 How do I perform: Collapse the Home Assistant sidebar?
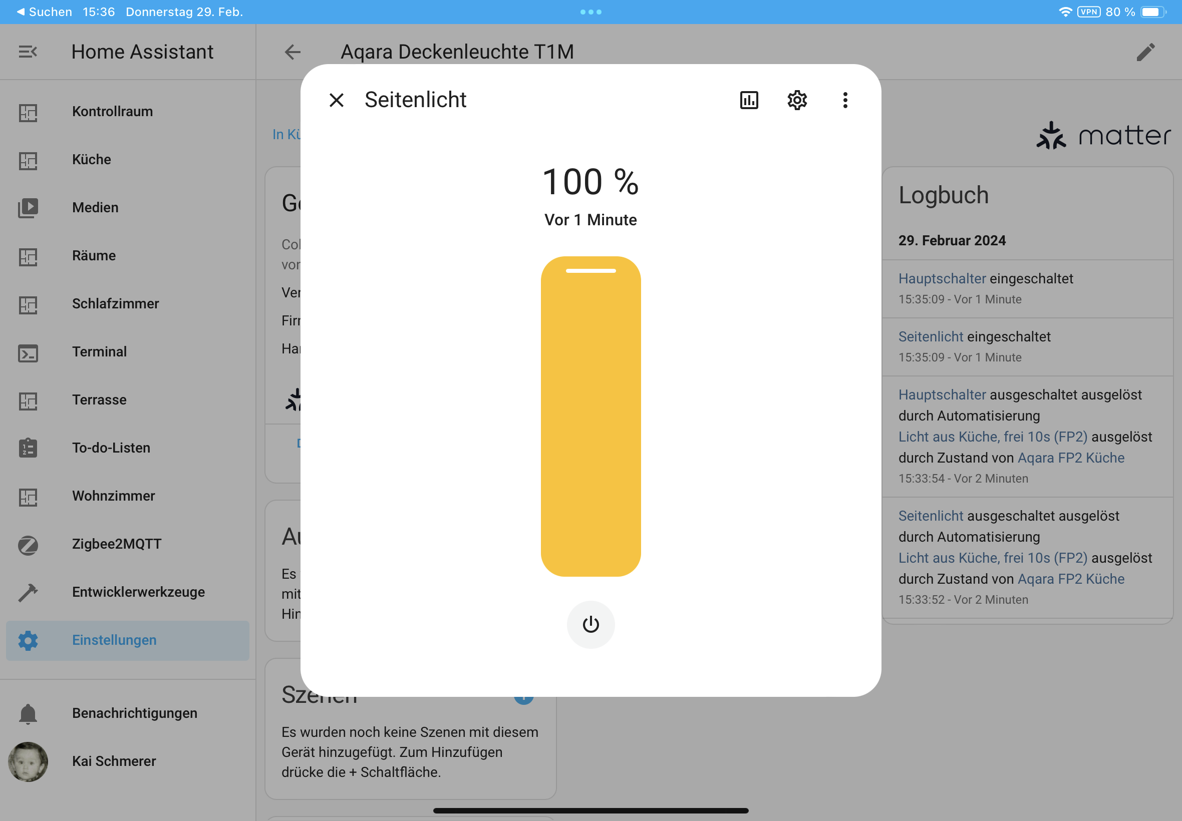pos(28,52)
